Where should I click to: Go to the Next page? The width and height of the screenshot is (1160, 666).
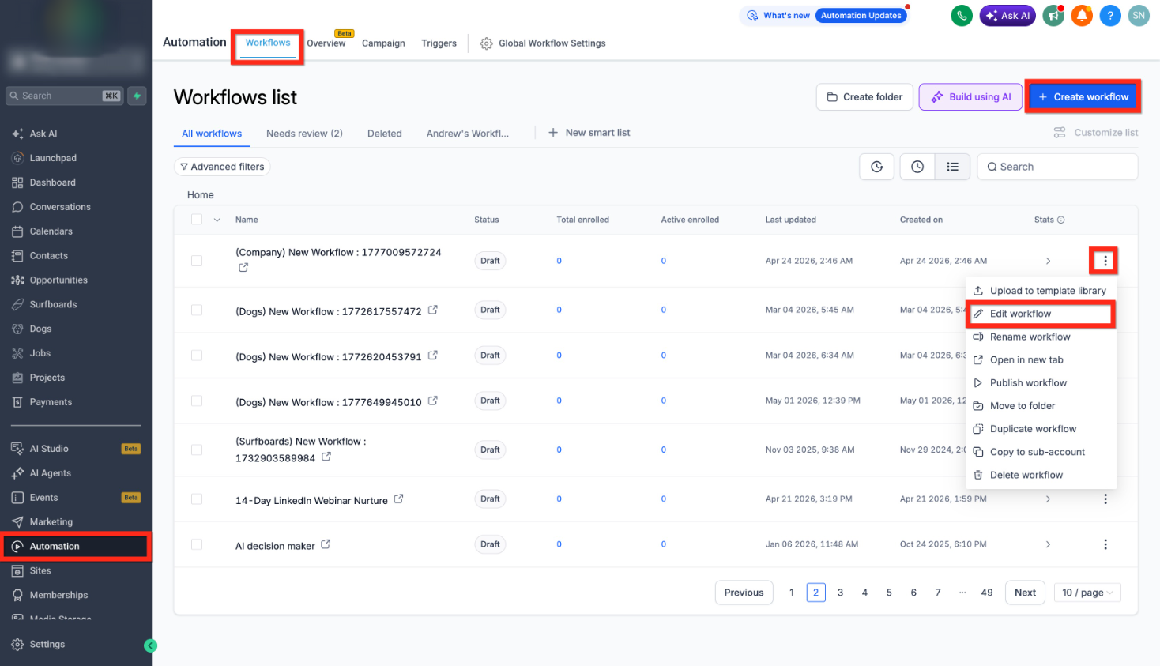[1025, 593]
